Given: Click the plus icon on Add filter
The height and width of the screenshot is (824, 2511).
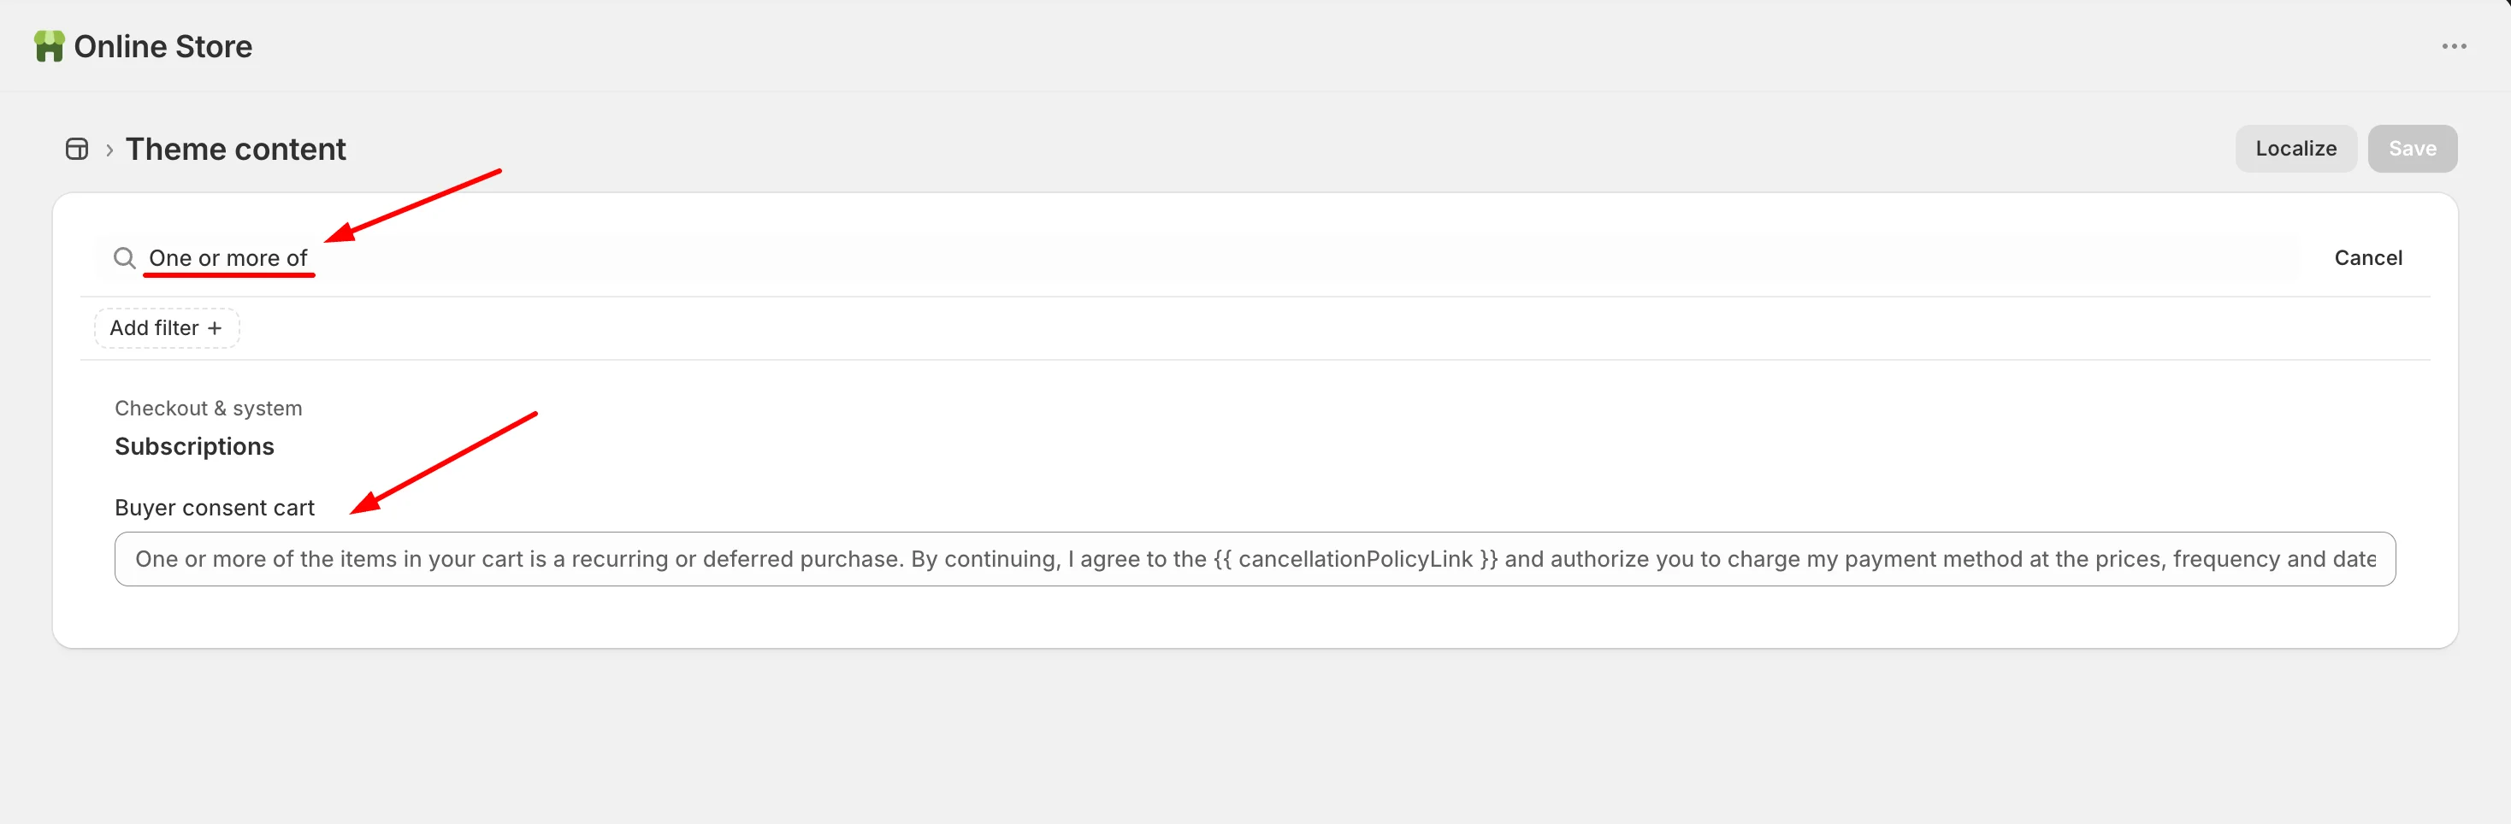Looking at the screenshot, I should coord(215,328).
